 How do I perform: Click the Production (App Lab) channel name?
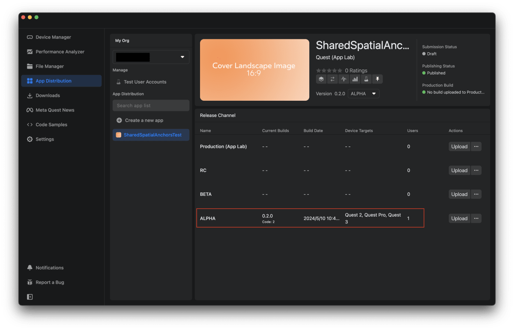click(223, 147)
